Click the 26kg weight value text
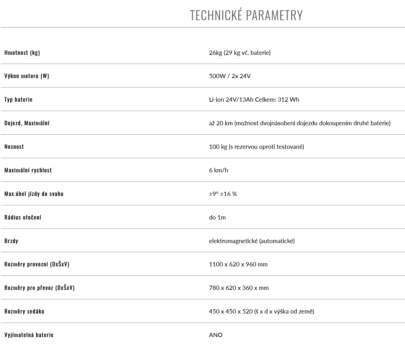405x351 pixels. click(240, 53)
